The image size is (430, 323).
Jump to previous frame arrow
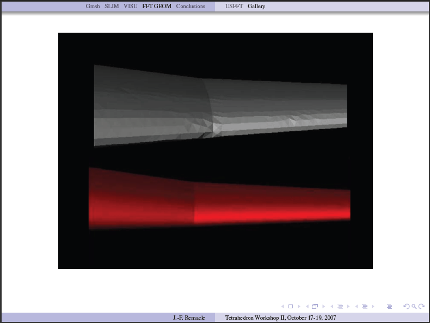(x=307, y=307)
